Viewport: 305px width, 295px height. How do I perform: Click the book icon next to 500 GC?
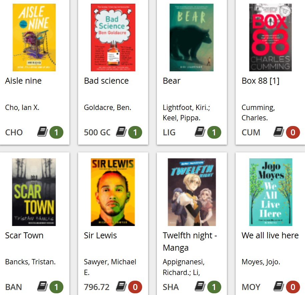click(x=121, y=132)
